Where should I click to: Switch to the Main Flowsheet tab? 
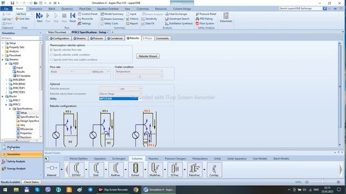57,32
